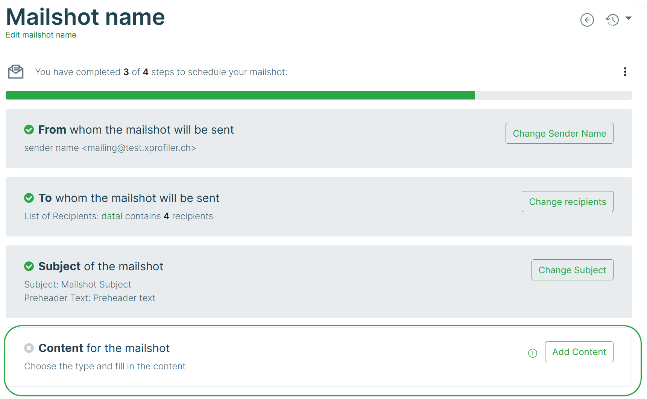Click the Mailshot name heading

point(85,17)
